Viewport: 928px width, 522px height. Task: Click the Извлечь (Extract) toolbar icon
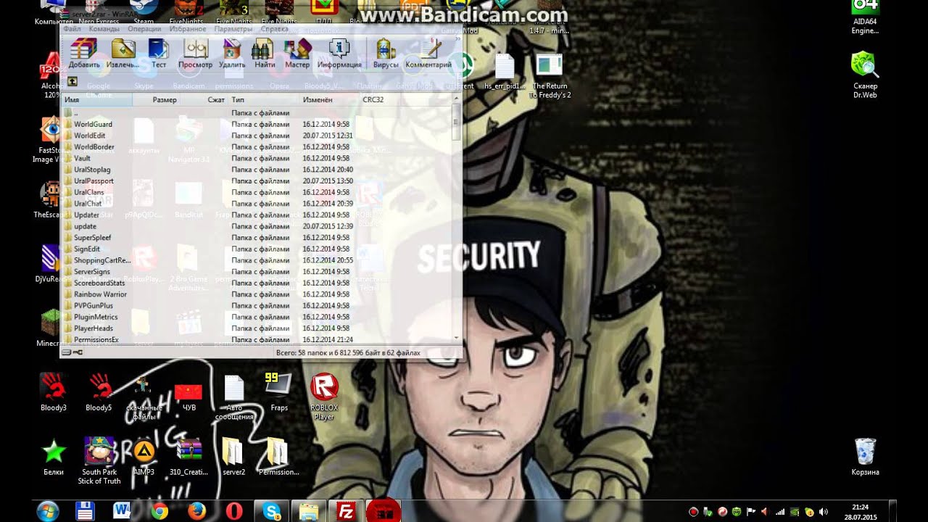(123, 53)
